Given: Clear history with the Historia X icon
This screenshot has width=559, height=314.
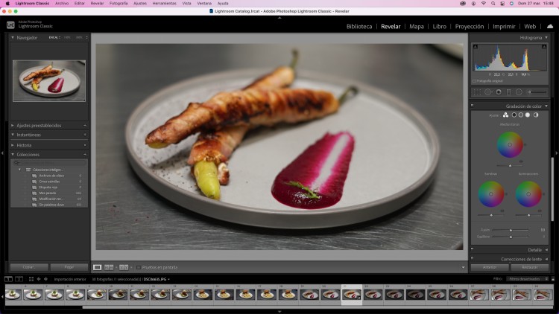Looking at the screenshot, I should (85, 145).
